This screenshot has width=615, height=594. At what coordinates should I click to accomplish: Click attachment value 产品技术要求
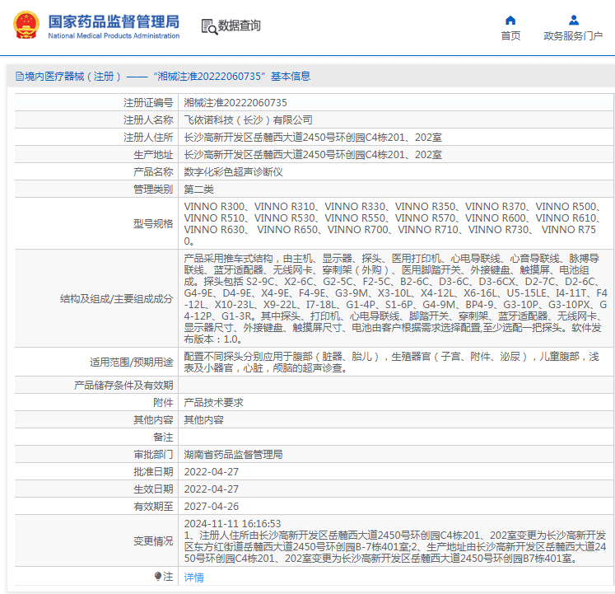213,402
